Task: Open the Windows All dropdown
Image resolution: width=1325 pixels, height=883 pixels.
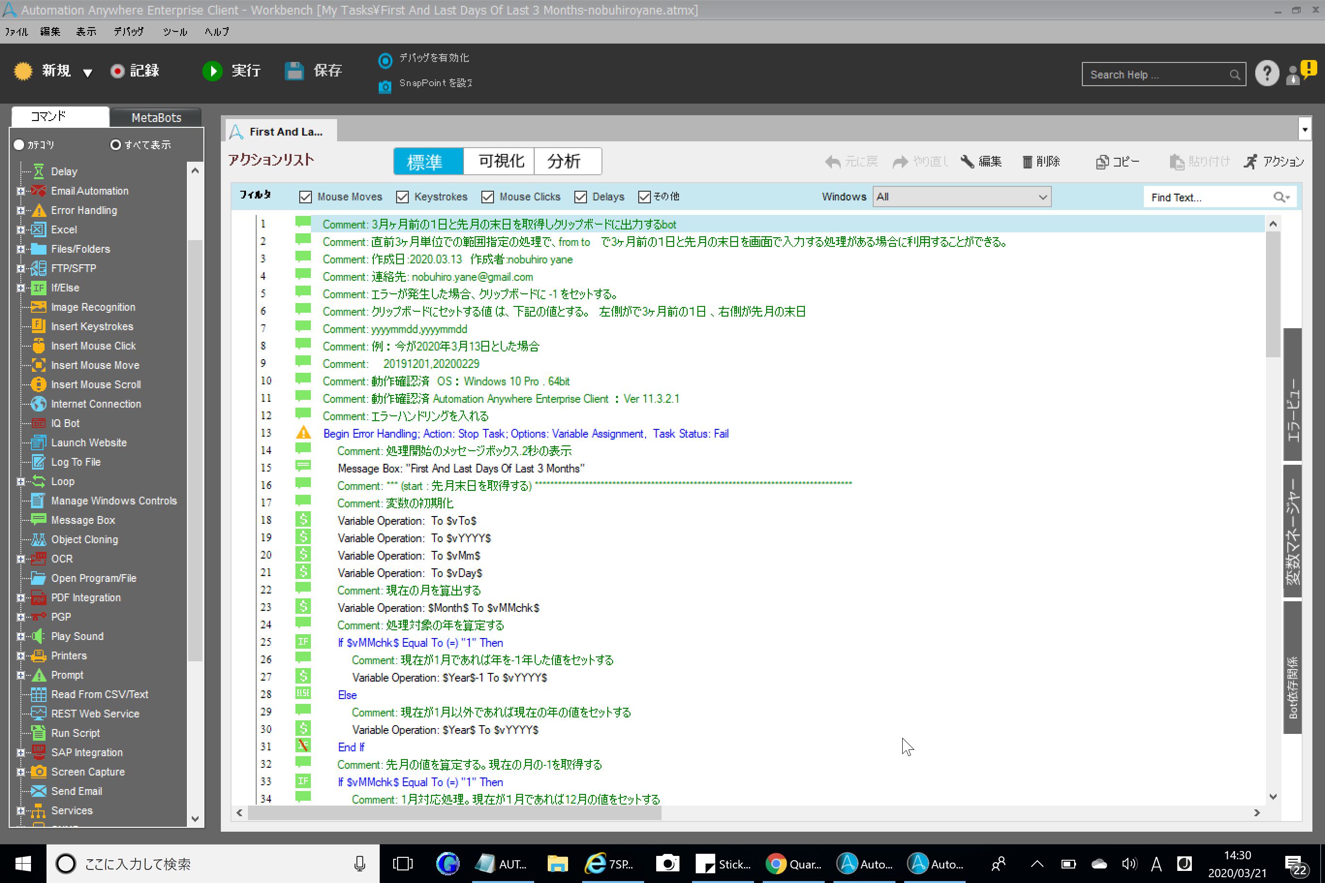Action: click(961, 197)
